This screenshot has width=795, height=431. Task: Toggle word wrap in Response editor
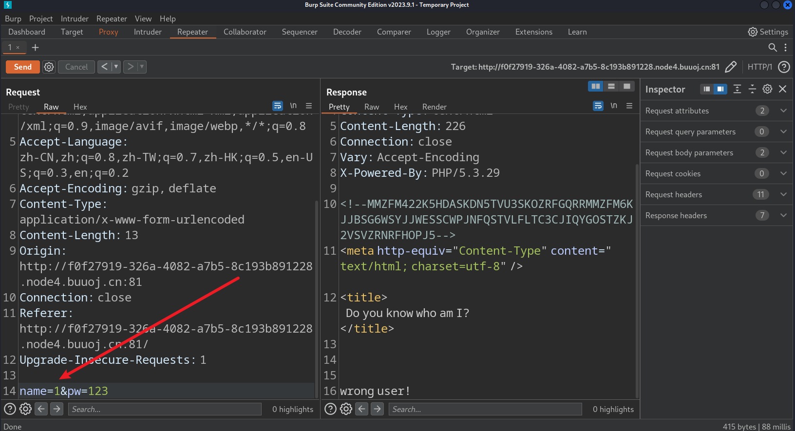pyautogui.click(x=598, y=106)
